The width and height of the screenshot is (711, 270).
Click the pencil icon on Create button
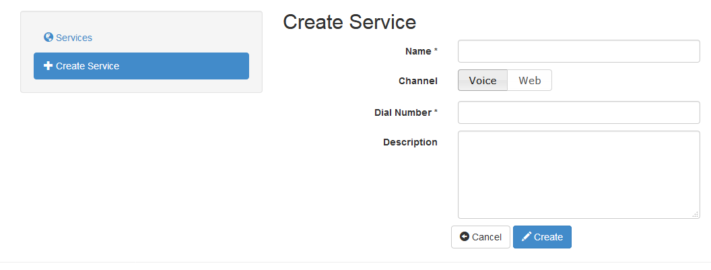click(527, 237)
